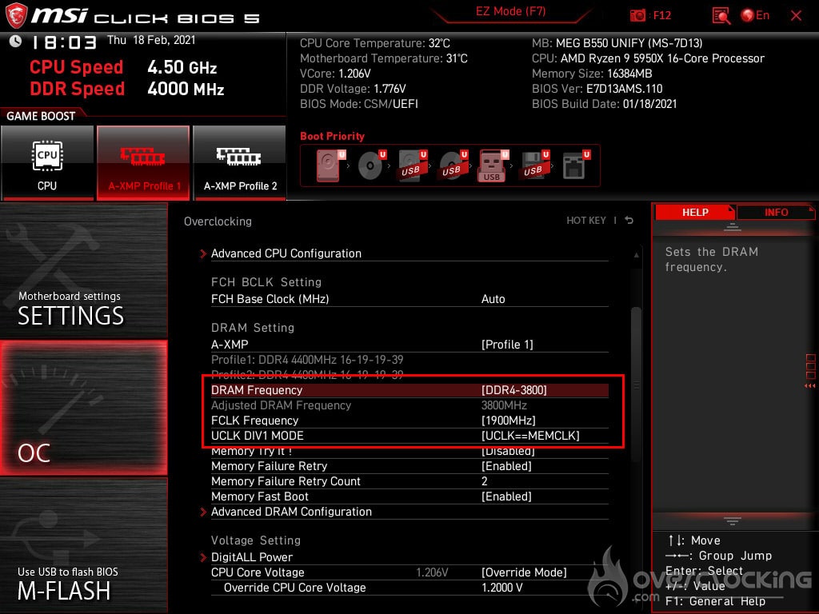Select the USB key boot device icon
819x614 pixels.
coord(493,166)
